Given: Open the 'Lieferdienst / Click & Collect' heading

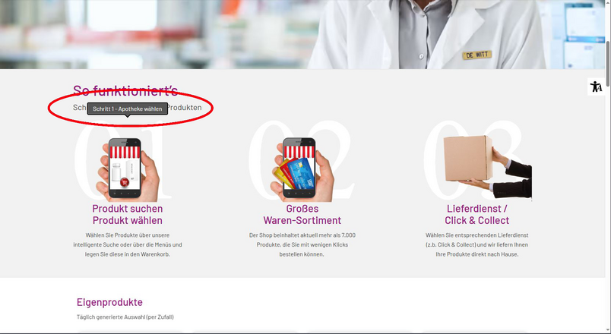Looking at the screenshot, I should pyautogui.click(x=477, y=215).
